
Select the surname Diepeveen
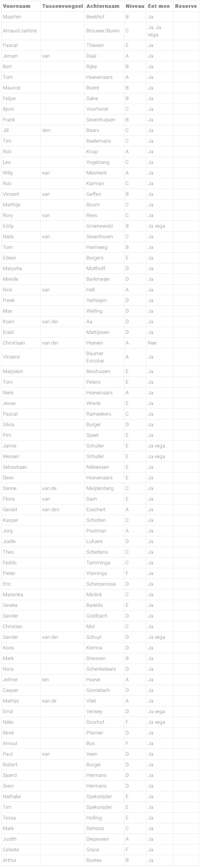98,838
